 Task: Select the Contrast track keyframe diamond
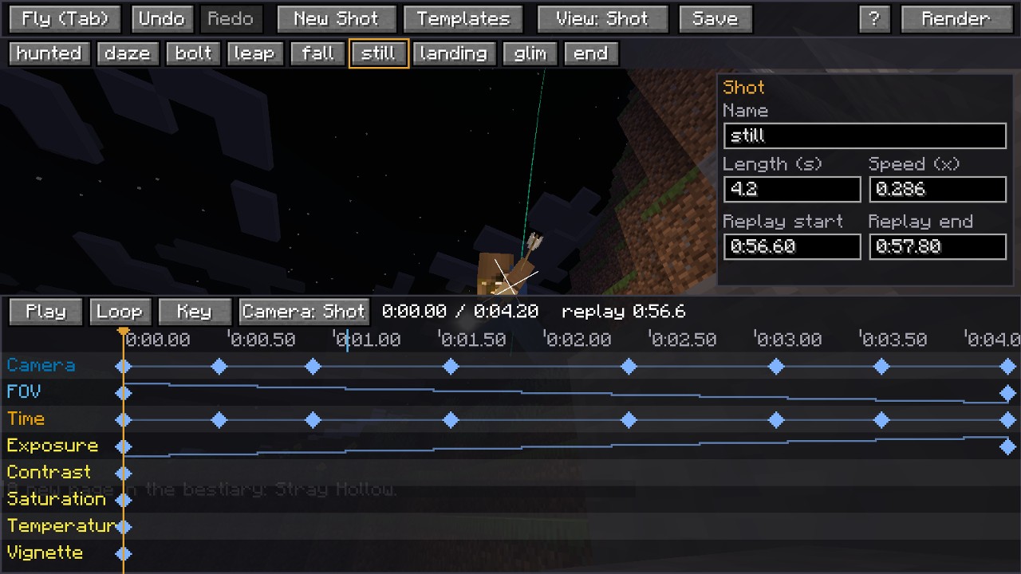[123, 474]
